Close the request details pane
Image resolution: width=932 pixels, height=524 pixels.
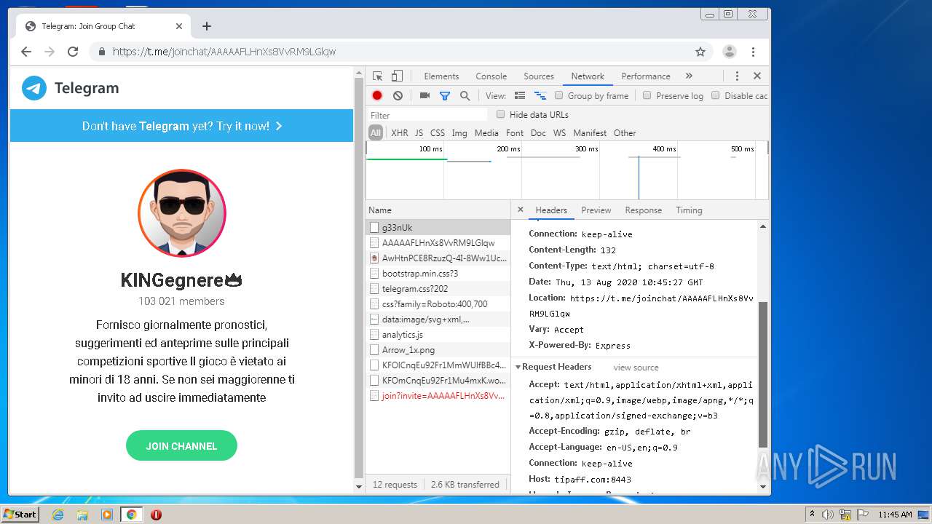click(521, 210)
